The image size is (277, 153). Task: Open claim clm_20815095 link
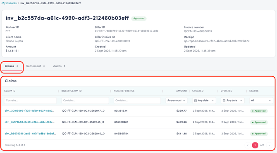coord(29,111)
